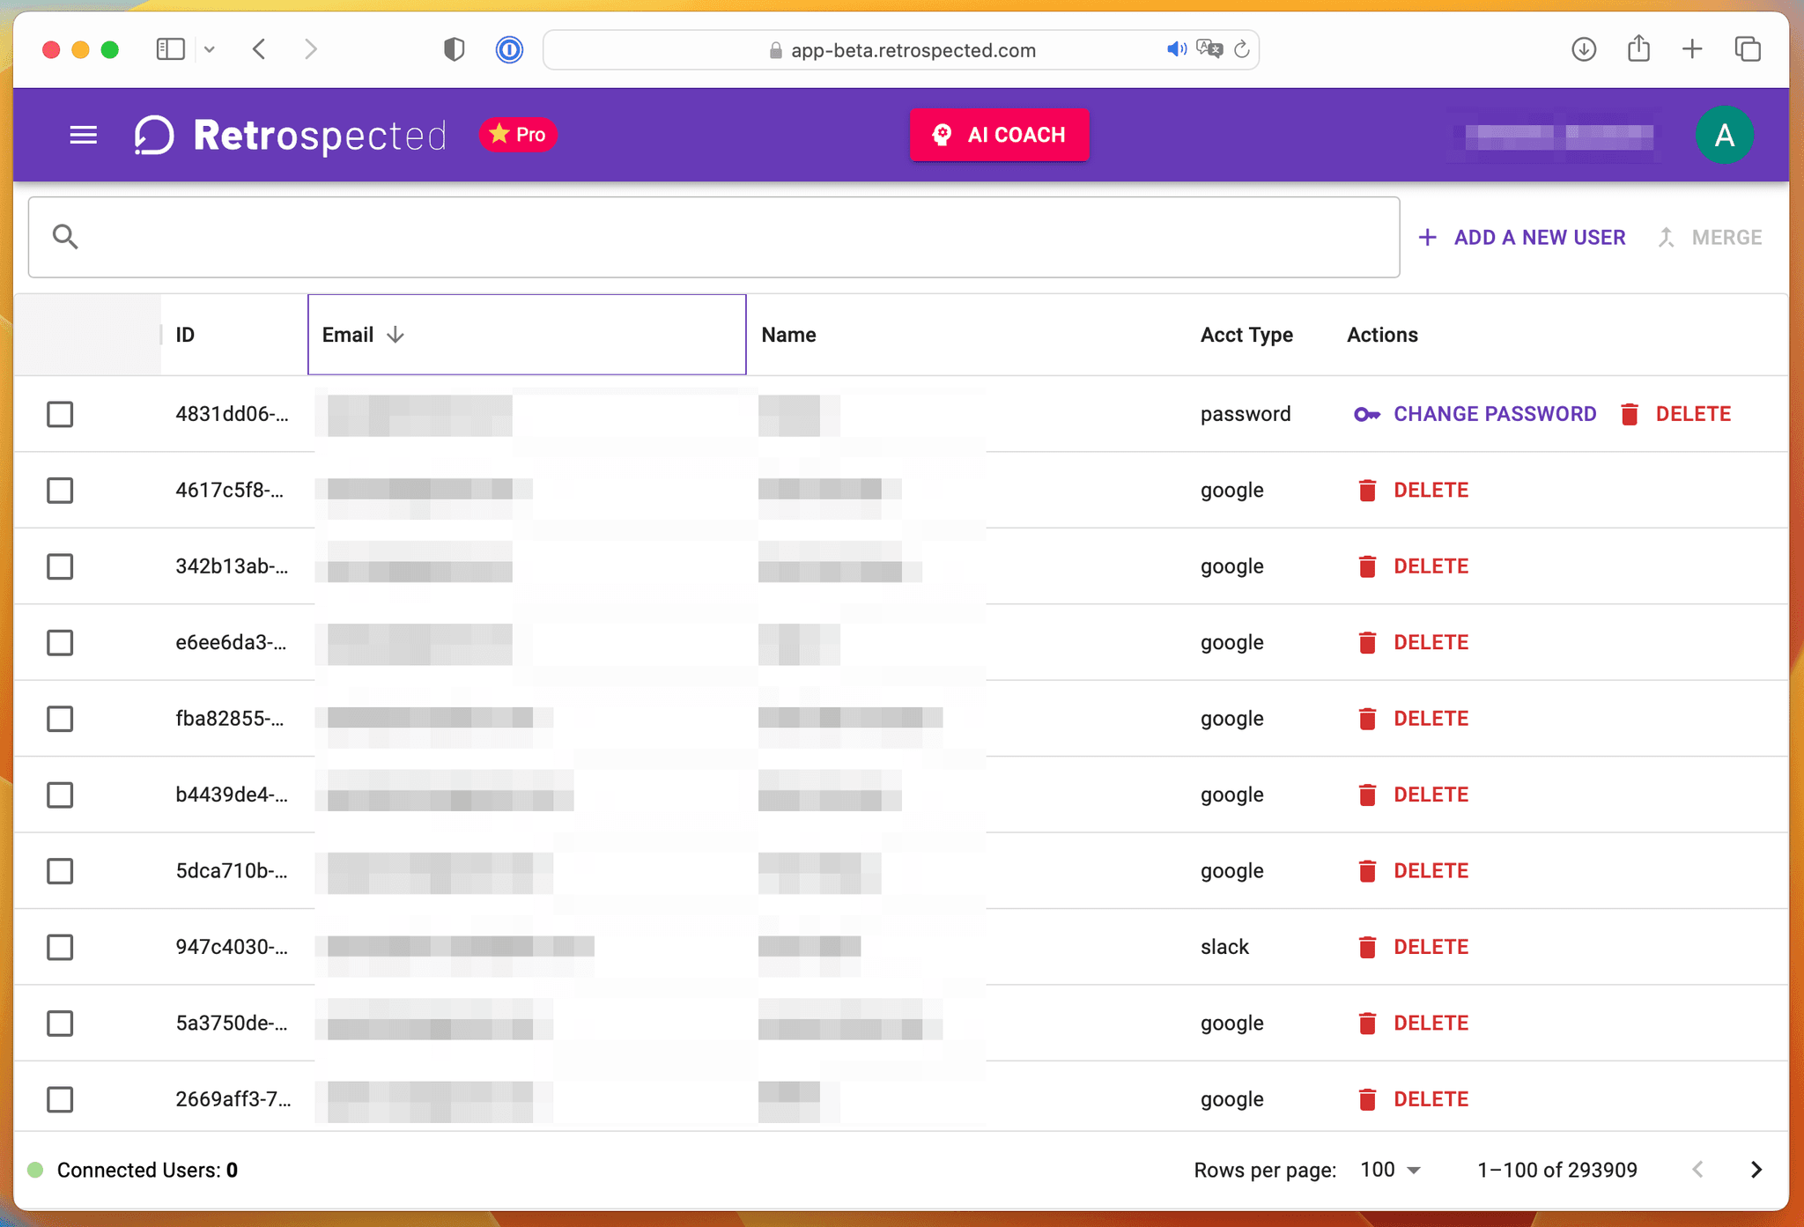Delete user fba82855
The width and height of the screenshot is (1804, 1227).
tap(1413, 719)
